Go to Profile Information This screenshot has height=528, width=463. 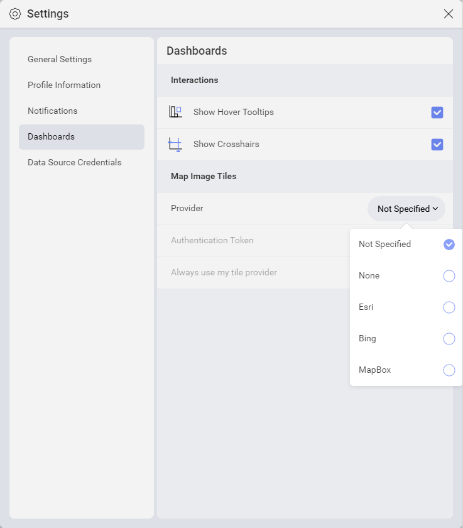63,85
